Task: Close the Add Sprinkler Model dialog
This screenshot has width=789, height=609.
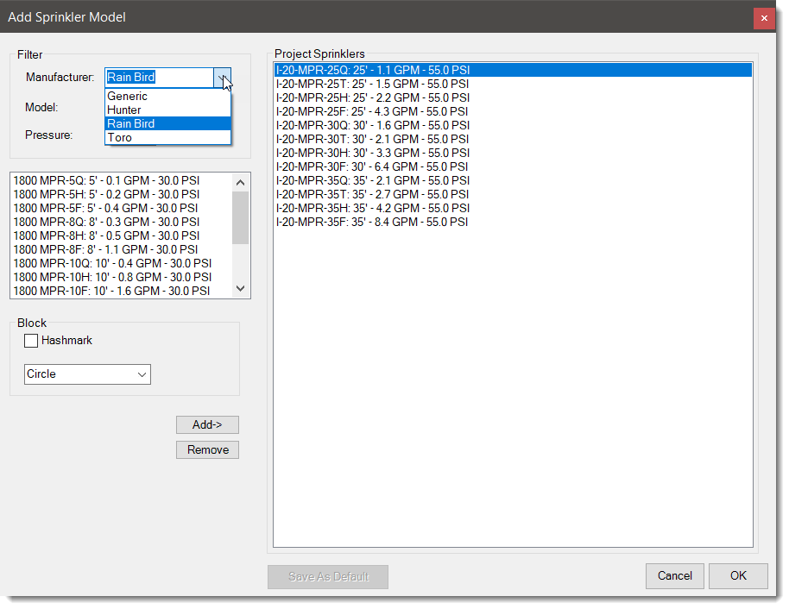Action: (764, 18)
